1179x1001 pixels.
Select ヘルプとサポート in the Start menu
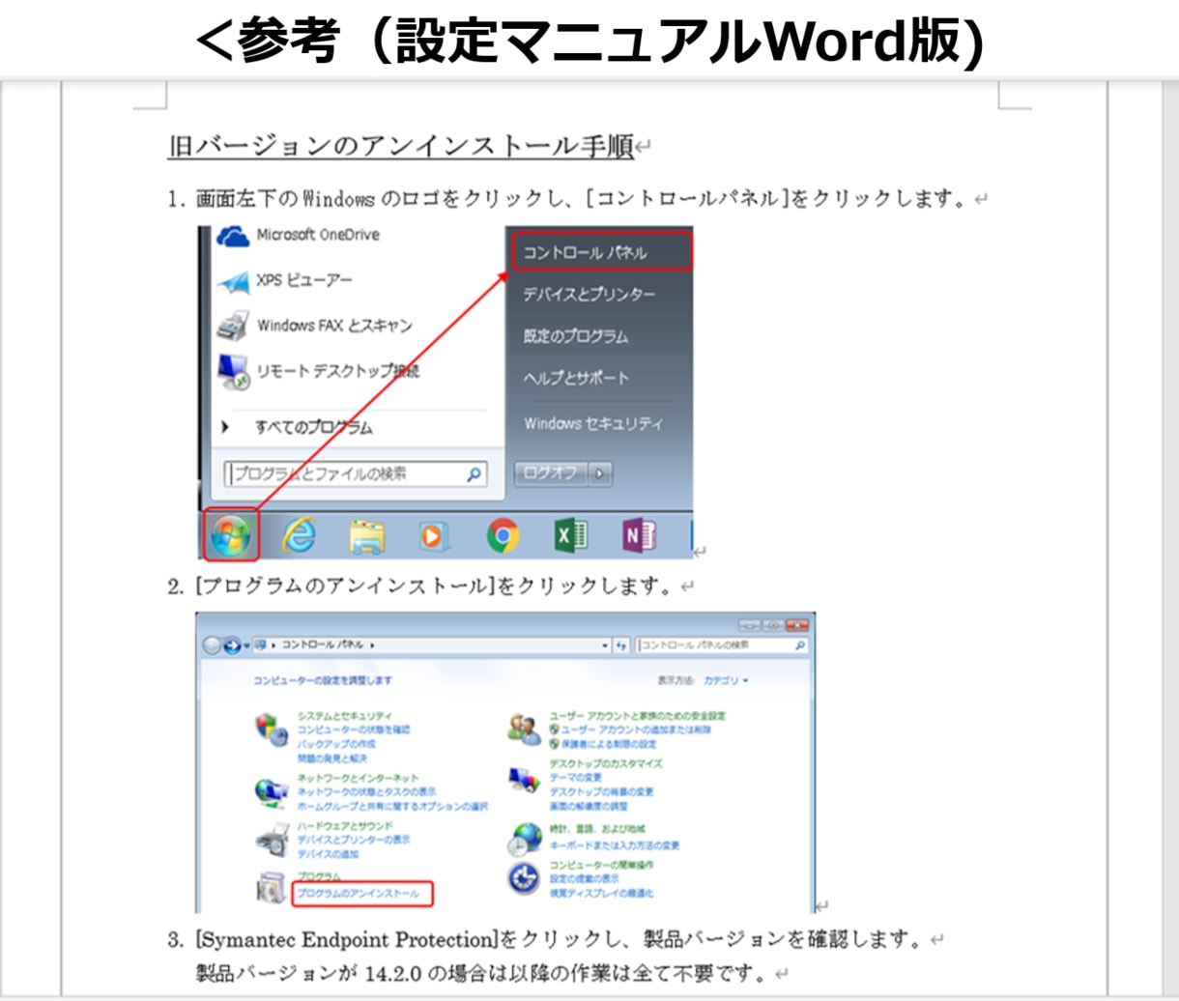pyautogui.click(x=576, y=378)
